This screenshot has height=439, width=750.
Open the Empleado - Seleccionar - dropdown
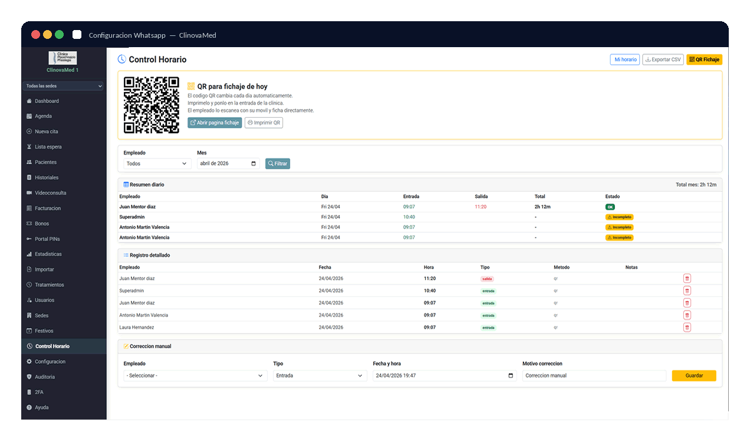point(195,375)
